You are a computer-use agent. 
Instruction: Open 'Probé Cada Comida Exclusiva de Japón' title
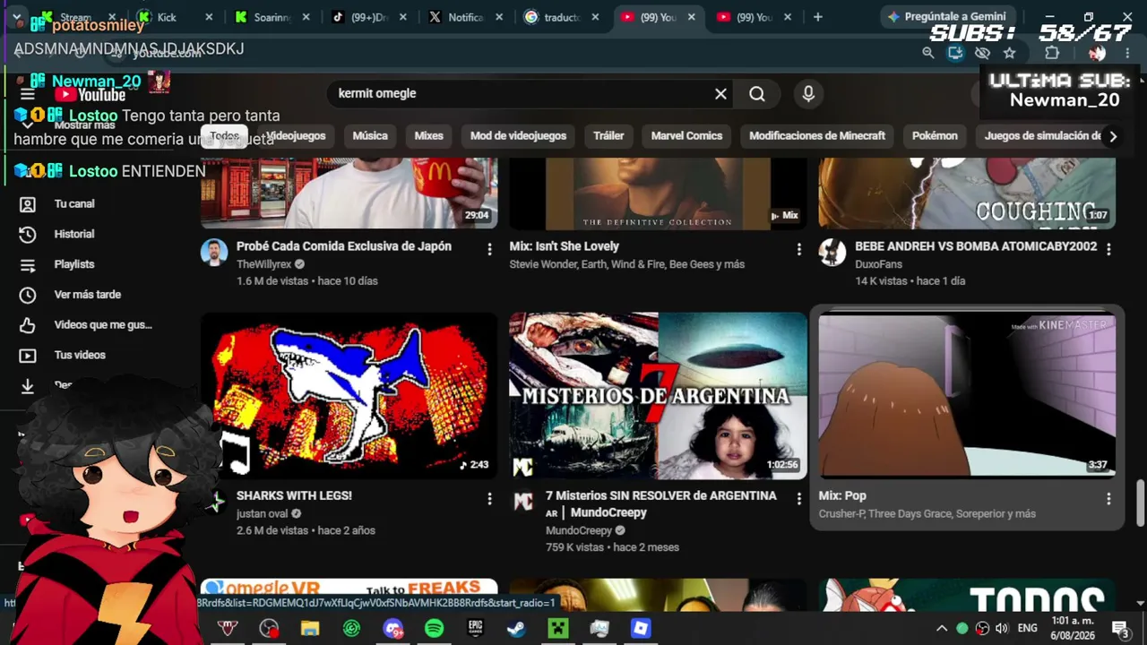click(x=344, y=246)
